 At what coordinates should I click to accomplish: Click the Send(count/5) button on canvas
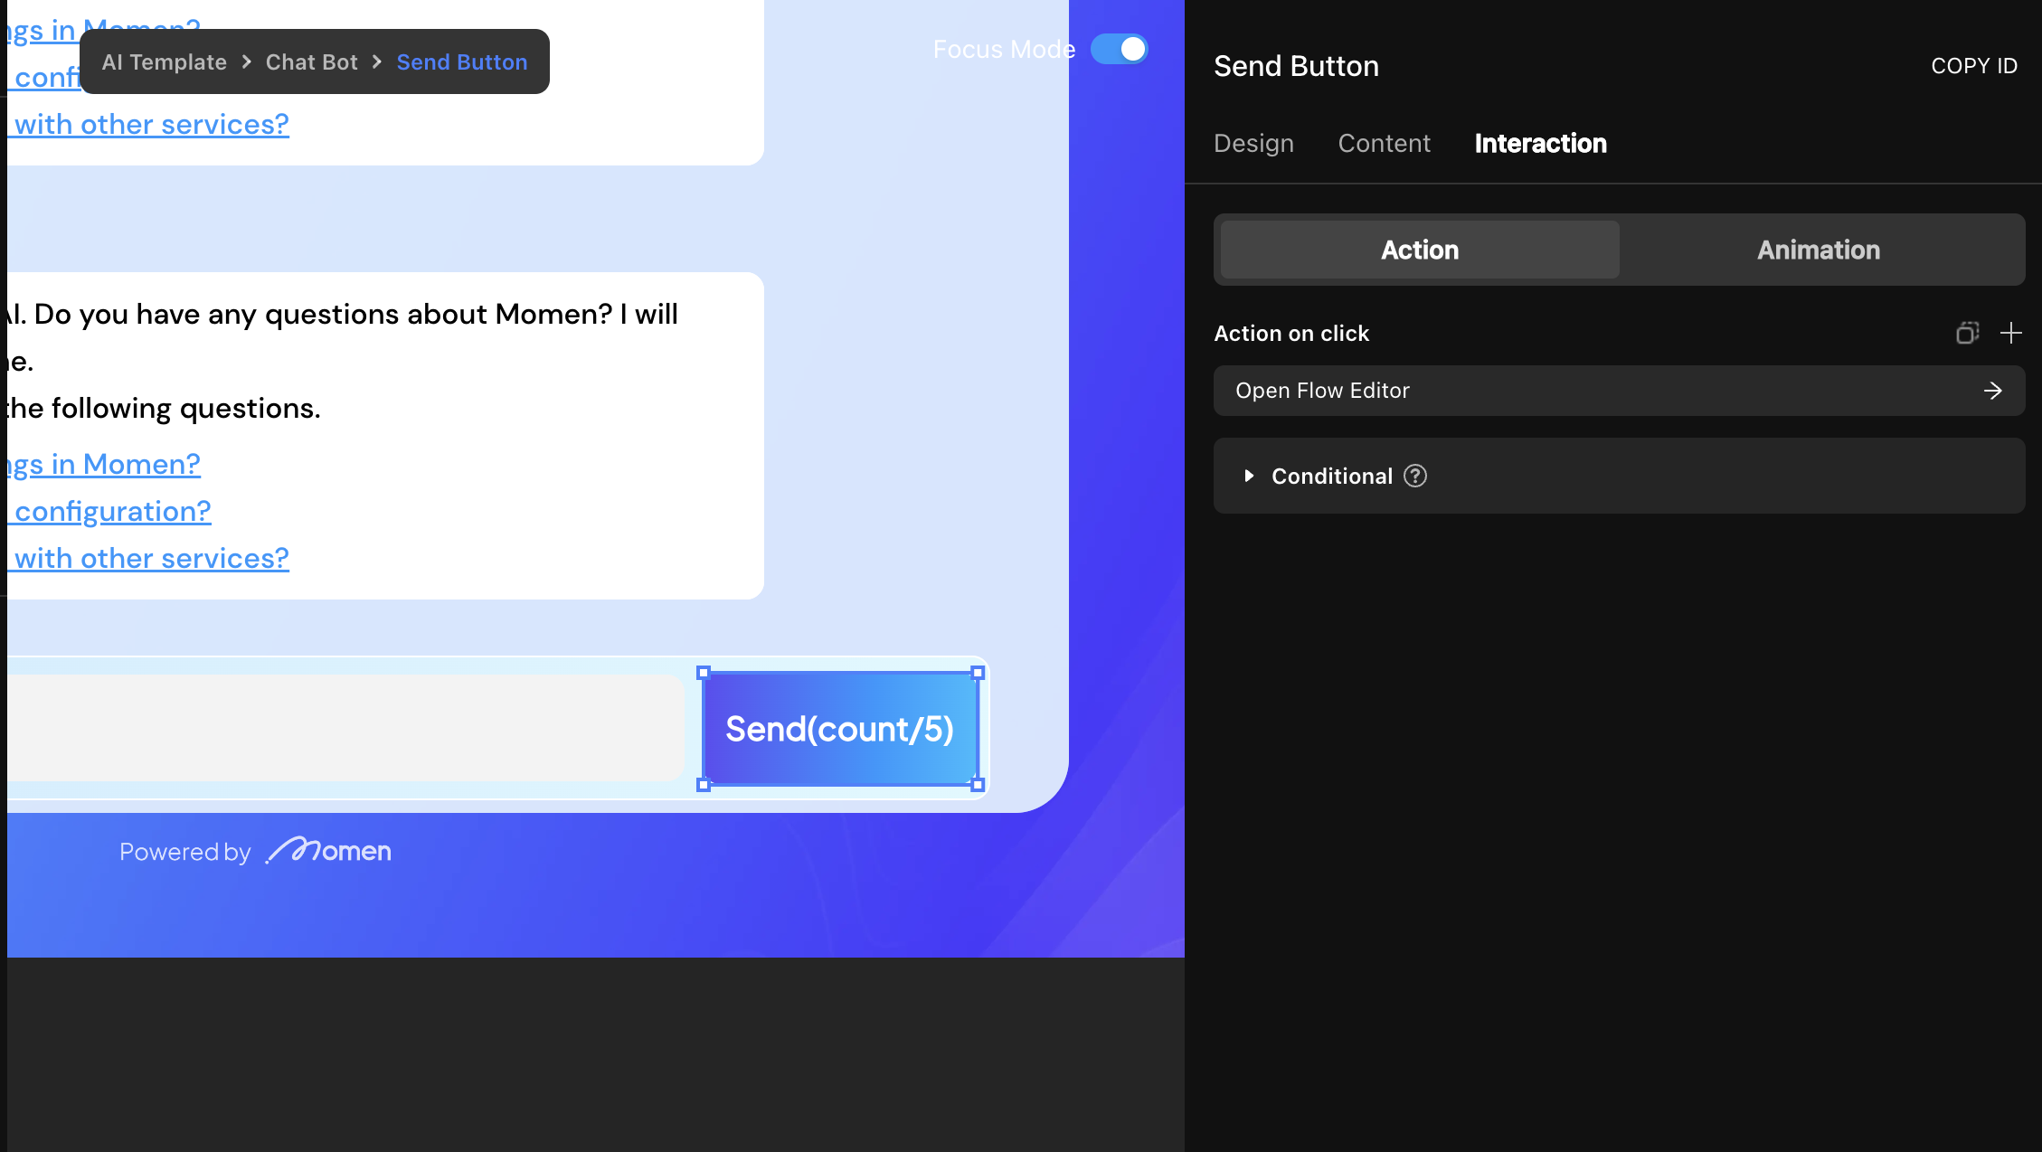[x=840, y=729]
